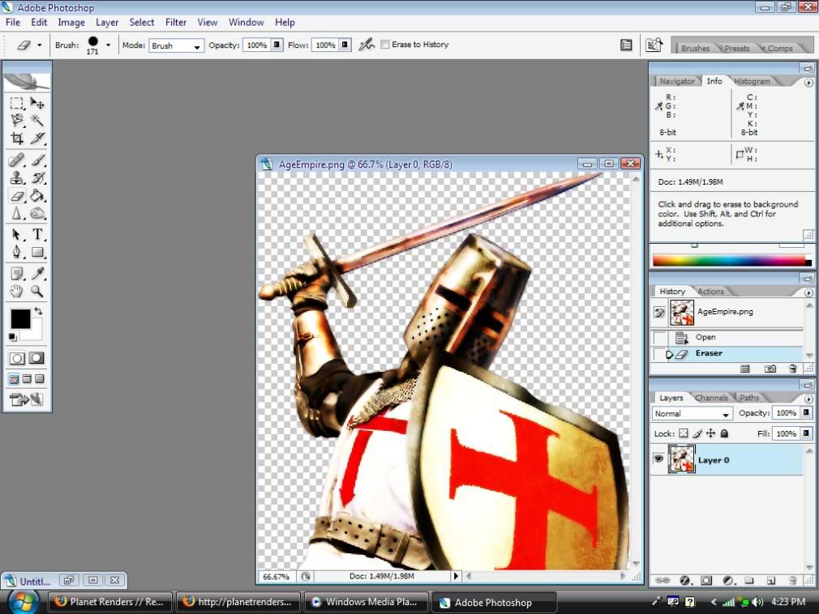The width and height of the screenshot is (819, 614).
Task: Select the Rectangle shape tool
Action: (37, 252)
